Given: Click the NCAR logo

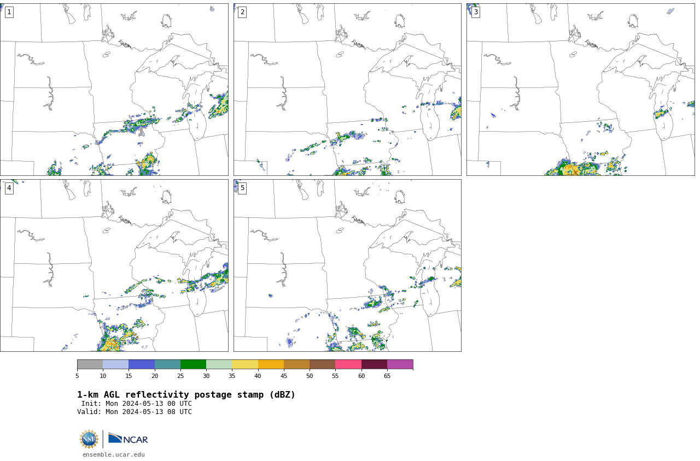Looking at the screenshot, I should pos(128,439).
